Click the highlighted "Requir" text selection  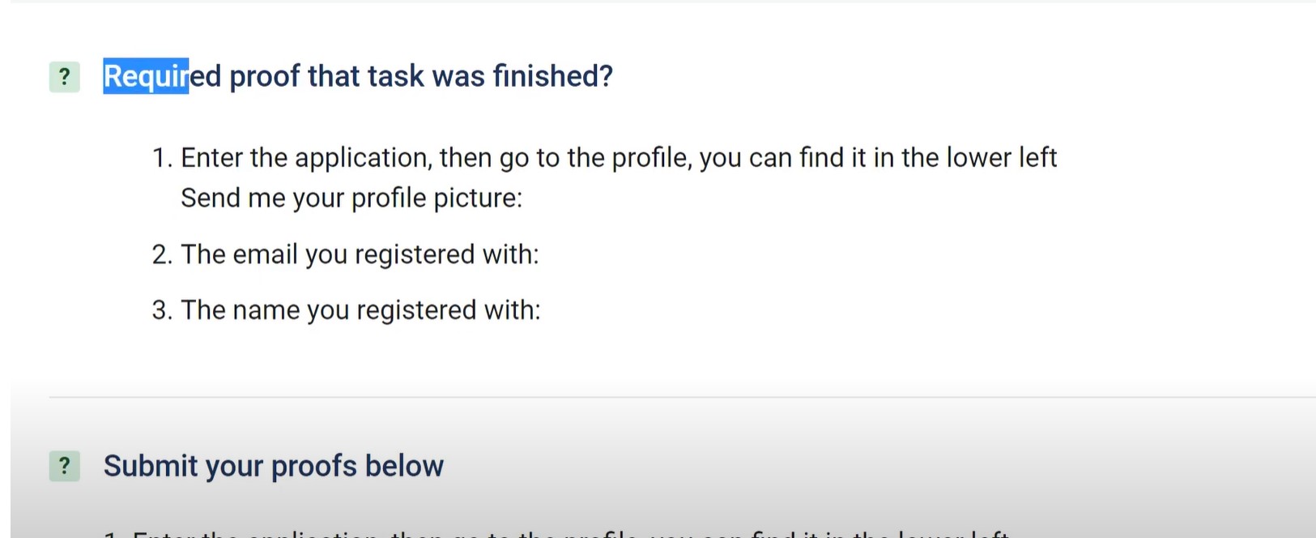pyautogui.click(x=146, y=76)
